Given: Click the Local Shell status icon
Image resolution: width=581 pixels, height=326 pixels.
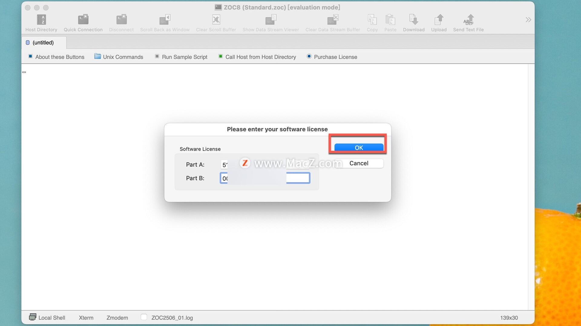Looking at the screenshot, I should pyautogui.click(x=32, y=317).
